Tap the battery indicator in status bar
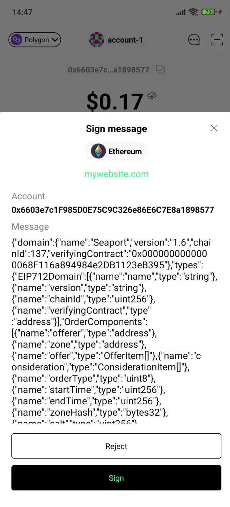Screen dimensions: 230x507 (x=208, y=12)
